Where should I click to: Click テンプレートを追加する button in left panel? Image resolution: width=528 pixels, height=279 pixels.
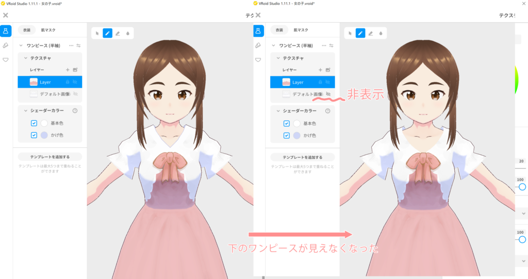[x=49, y=157]
